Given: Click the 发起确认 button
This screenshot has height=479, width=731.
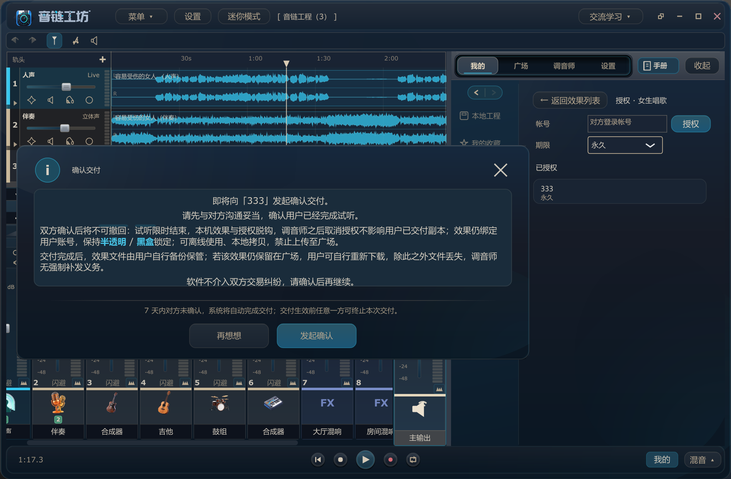Looking at the screenshot, I should coord(317,336).
